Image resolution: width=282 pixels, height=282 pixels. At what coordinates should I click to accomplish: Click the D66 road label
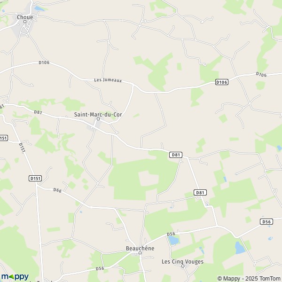point(57,190)
